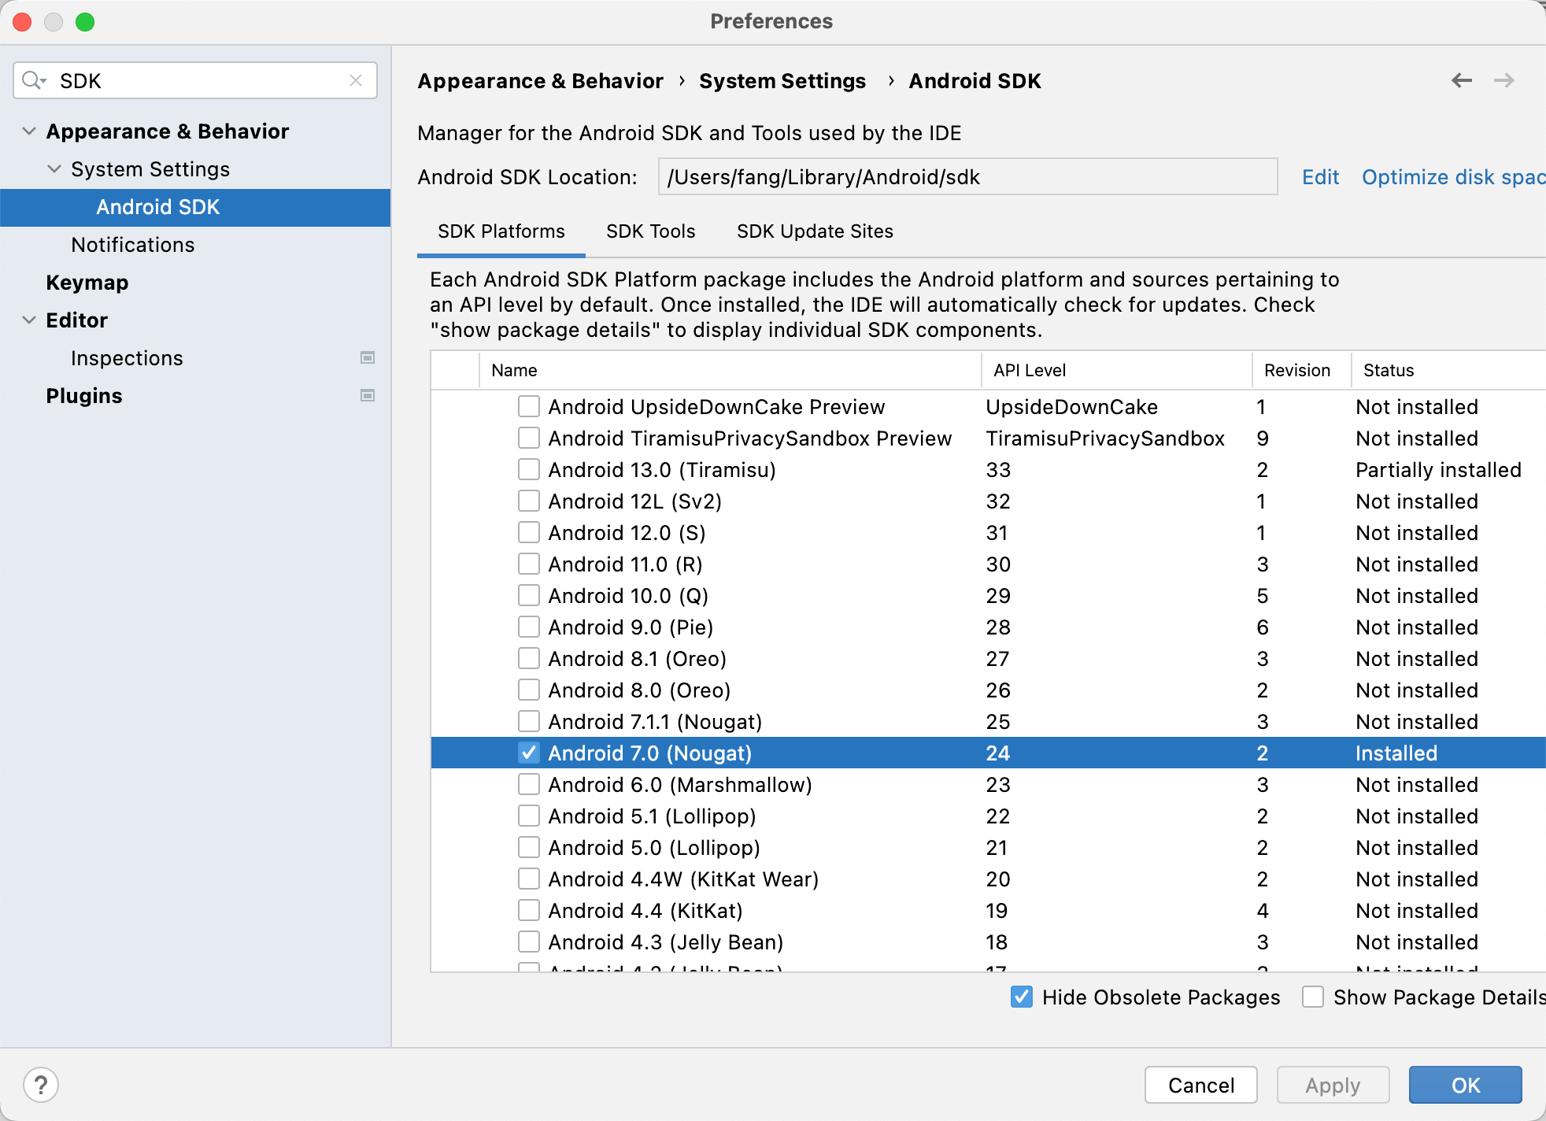Click the Inspections project-level settings icon
This screenshot has width=1546, height=1121.
click(x=367, y=357)
